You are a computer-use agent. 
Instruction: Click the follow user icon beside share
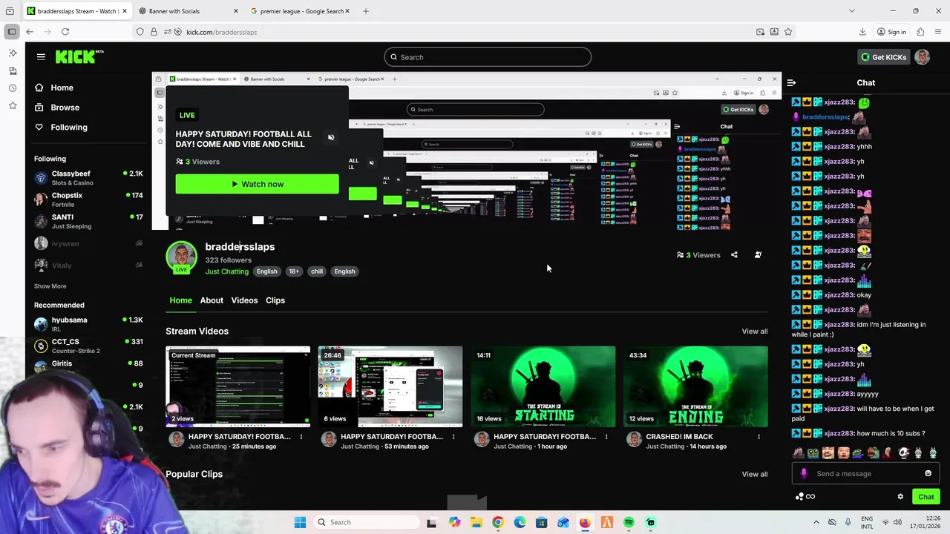tap(758, 255)
